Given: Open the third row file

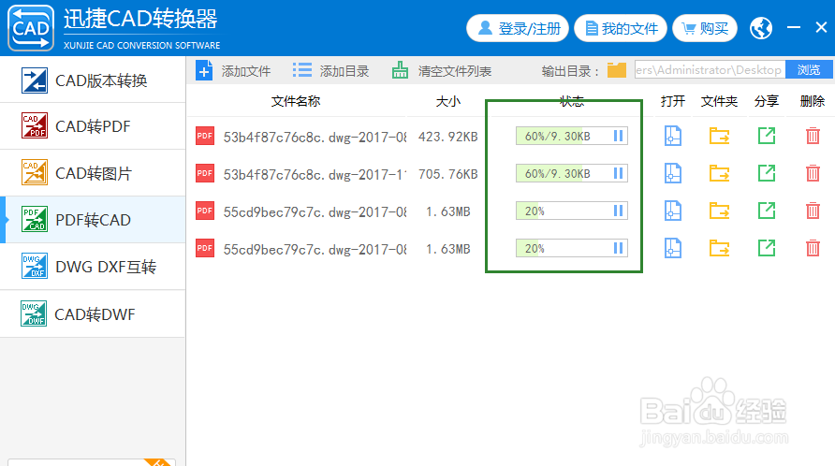Looking at the screenshot, I should [x=672, y=211].
